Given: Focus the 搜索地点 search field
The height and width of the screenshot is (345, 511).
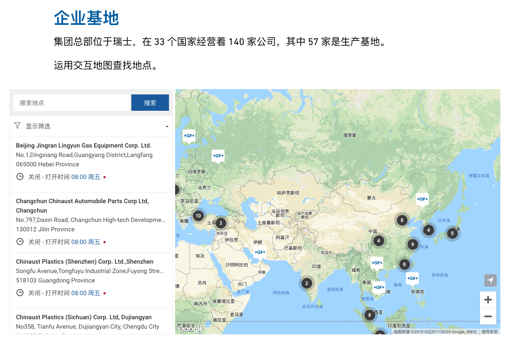Looking at the screenshot, I should pos(71,103).
